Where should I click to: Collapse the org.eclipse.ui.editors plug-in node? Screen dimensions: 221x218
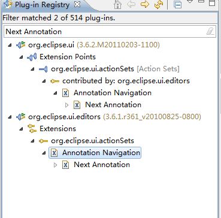(10, 117)
